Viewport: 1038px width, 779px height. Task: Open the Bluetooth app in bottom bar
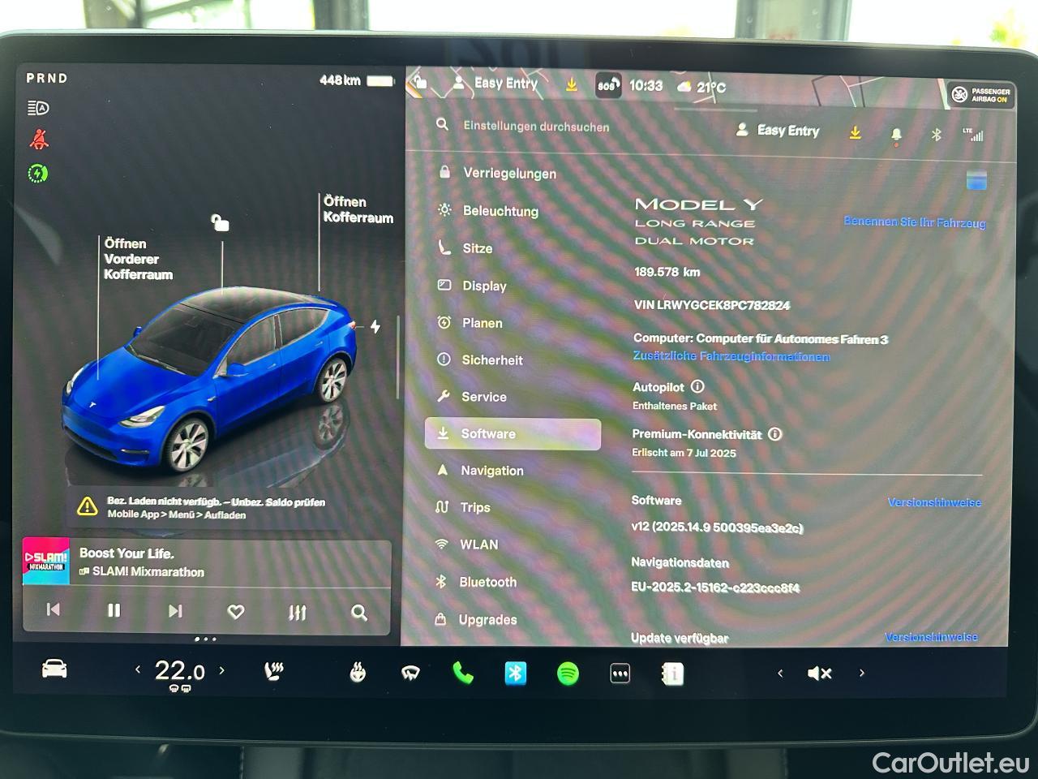(516, 674)
